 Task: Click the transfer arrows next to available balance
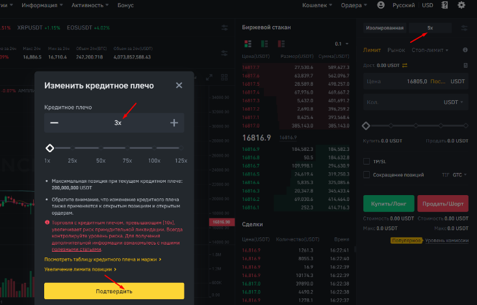point(405,66)
